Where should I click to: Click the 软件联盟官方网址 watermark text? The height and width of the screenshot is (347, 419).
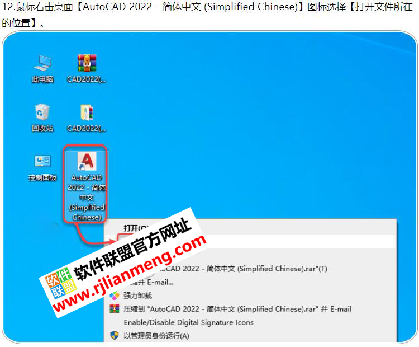tap(134, 249)
